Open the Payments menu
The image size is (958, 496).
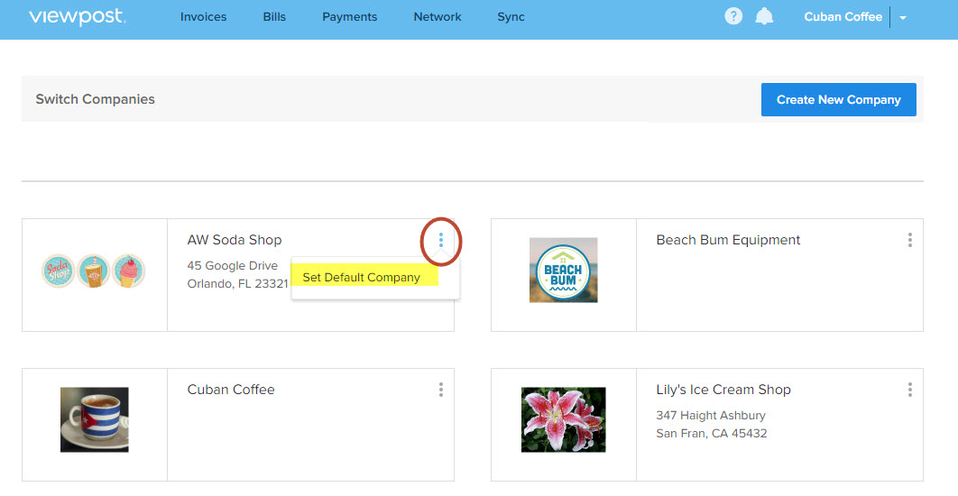[349, 17]
